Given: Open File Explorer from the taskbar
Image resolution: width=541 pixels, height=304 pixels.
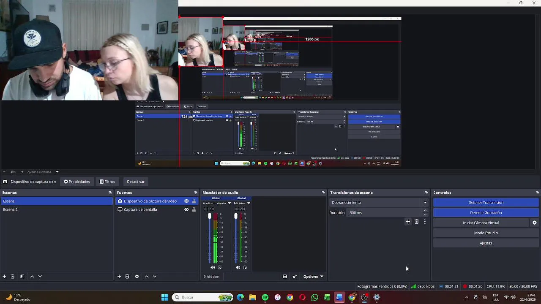Looking at the screenshot, I should (253, 298).
